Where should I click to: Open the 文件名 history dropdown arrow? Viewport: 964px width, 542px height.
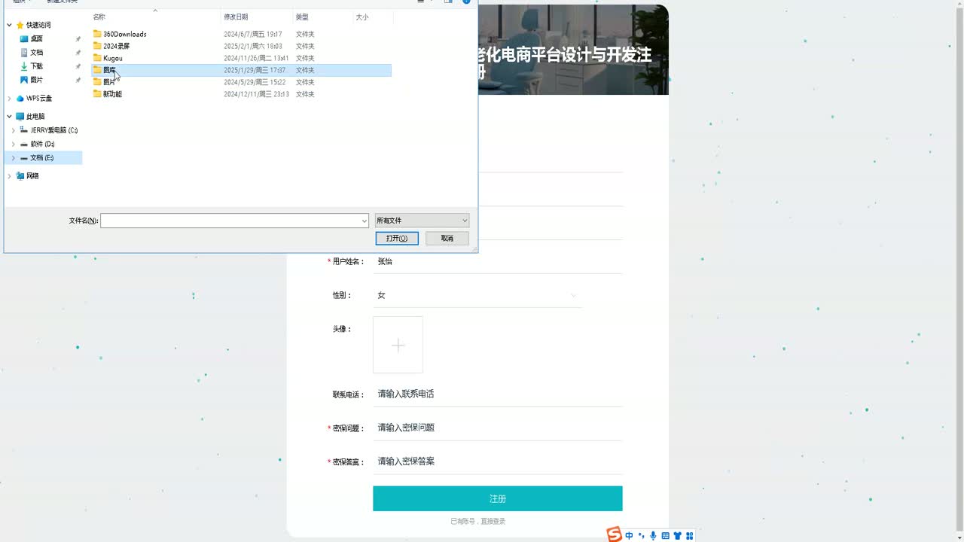click(365, 221)
